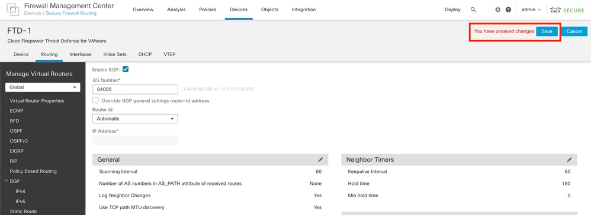Switch to the Interfaces tab
This screenshot has width=591, height=215.
click(x=81, y=54)
